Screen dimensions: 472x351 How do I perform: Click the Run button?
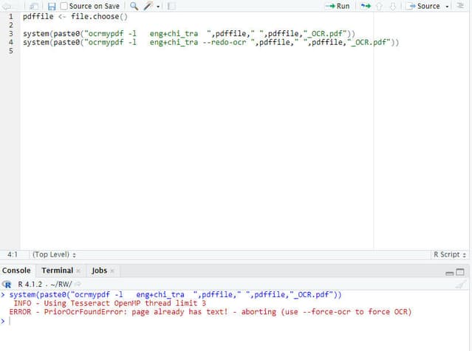click(x=338, y=6)
